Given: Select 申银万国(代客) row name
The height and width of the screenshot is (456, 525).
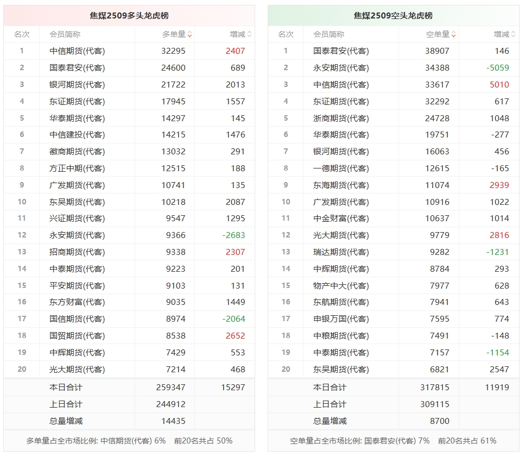Looking at the screenshot, I should pos(341,318).
